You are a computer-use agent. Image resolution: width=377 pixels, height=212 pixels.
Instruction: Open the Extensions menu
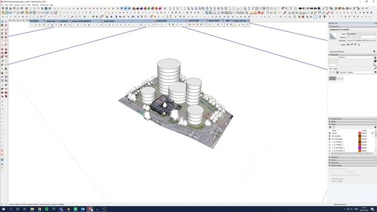click(x=44, y=5)
